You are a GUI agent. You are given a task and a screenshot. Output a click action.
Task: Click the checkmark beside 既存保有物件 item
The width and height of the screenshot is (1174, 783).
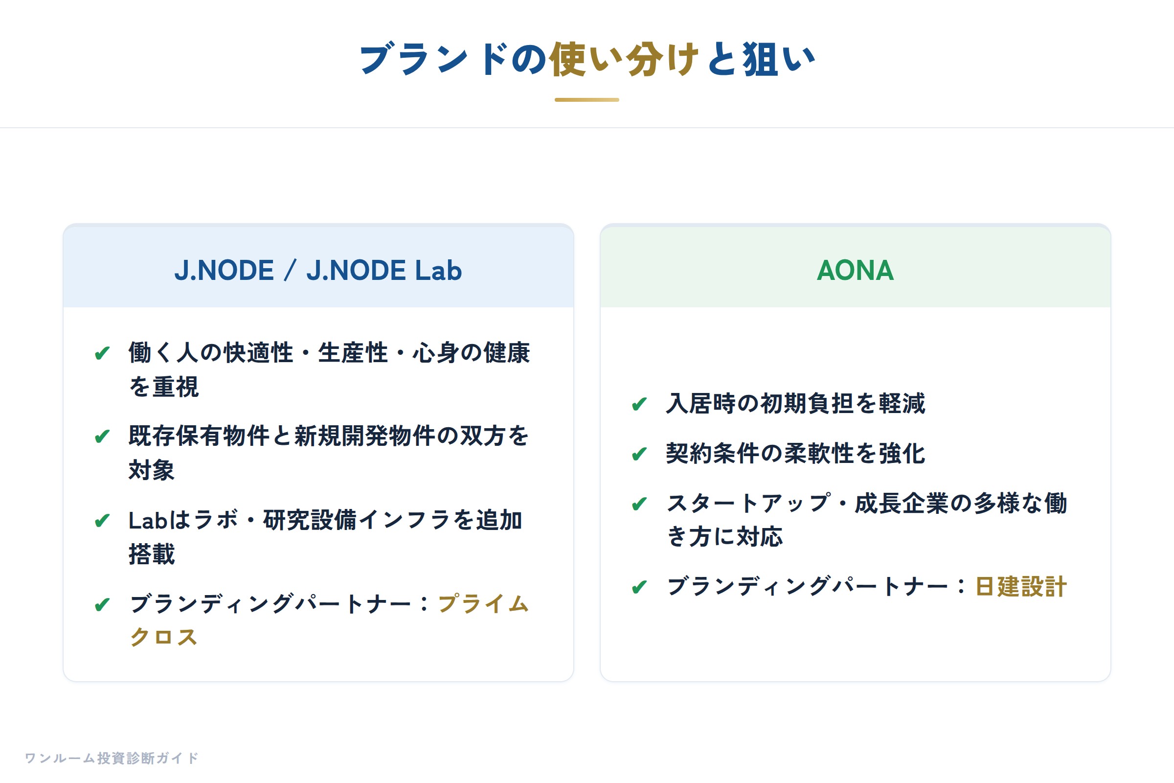102,437
